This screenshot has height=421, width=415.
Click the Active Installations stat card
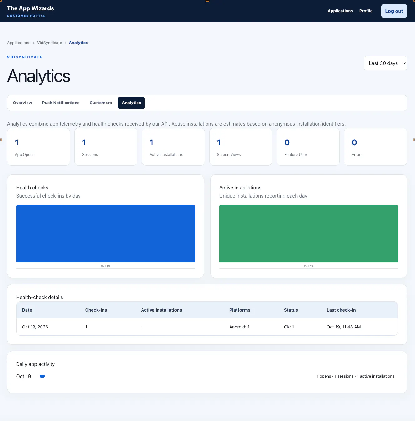pos(173,147)
